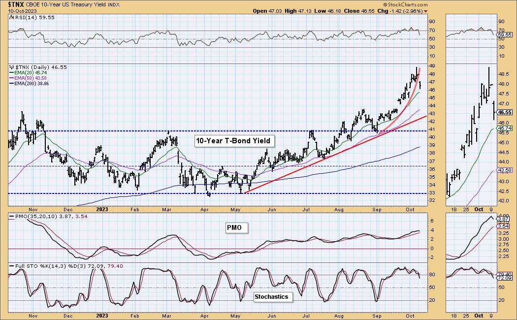Click the 'Chg -1.42 (-2.96%)' readout
Image resolution: width=517 pixels, height=320 pixels.
point(400,11)
